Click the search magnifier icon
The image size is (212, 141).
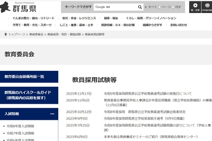(140, 7)
